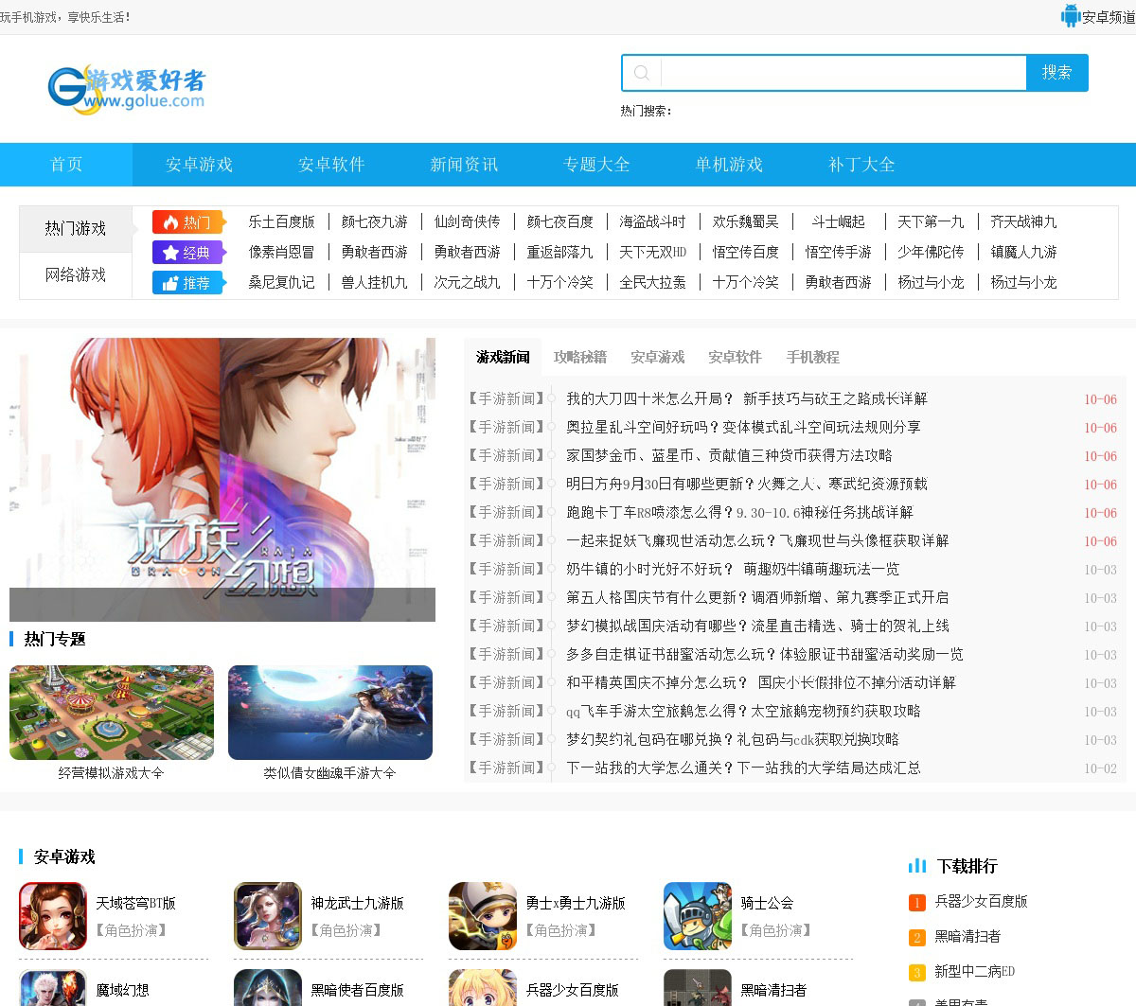Open the 桑尼复仇记 link

click(x=281, y=282)
